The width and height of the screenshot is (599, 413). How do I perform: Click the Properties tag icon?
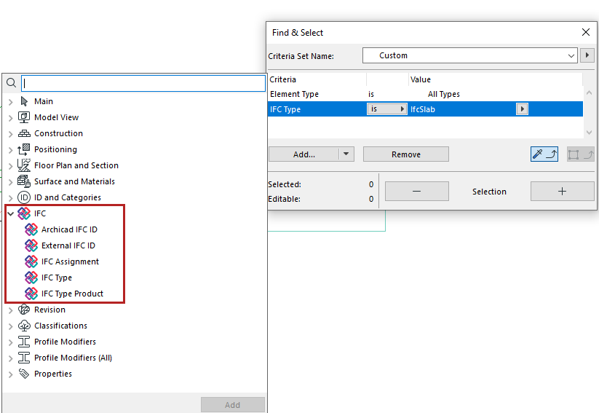coord(24,374)
